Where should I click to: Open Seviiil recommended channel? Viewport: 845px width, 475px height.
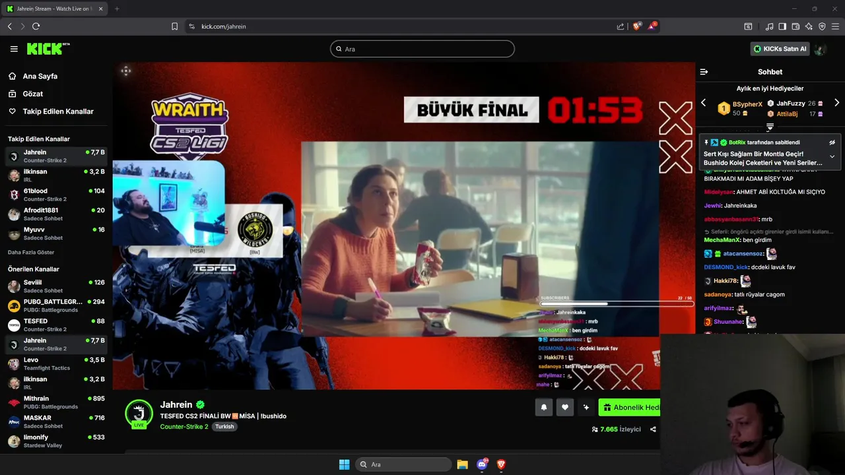(56, 286)
